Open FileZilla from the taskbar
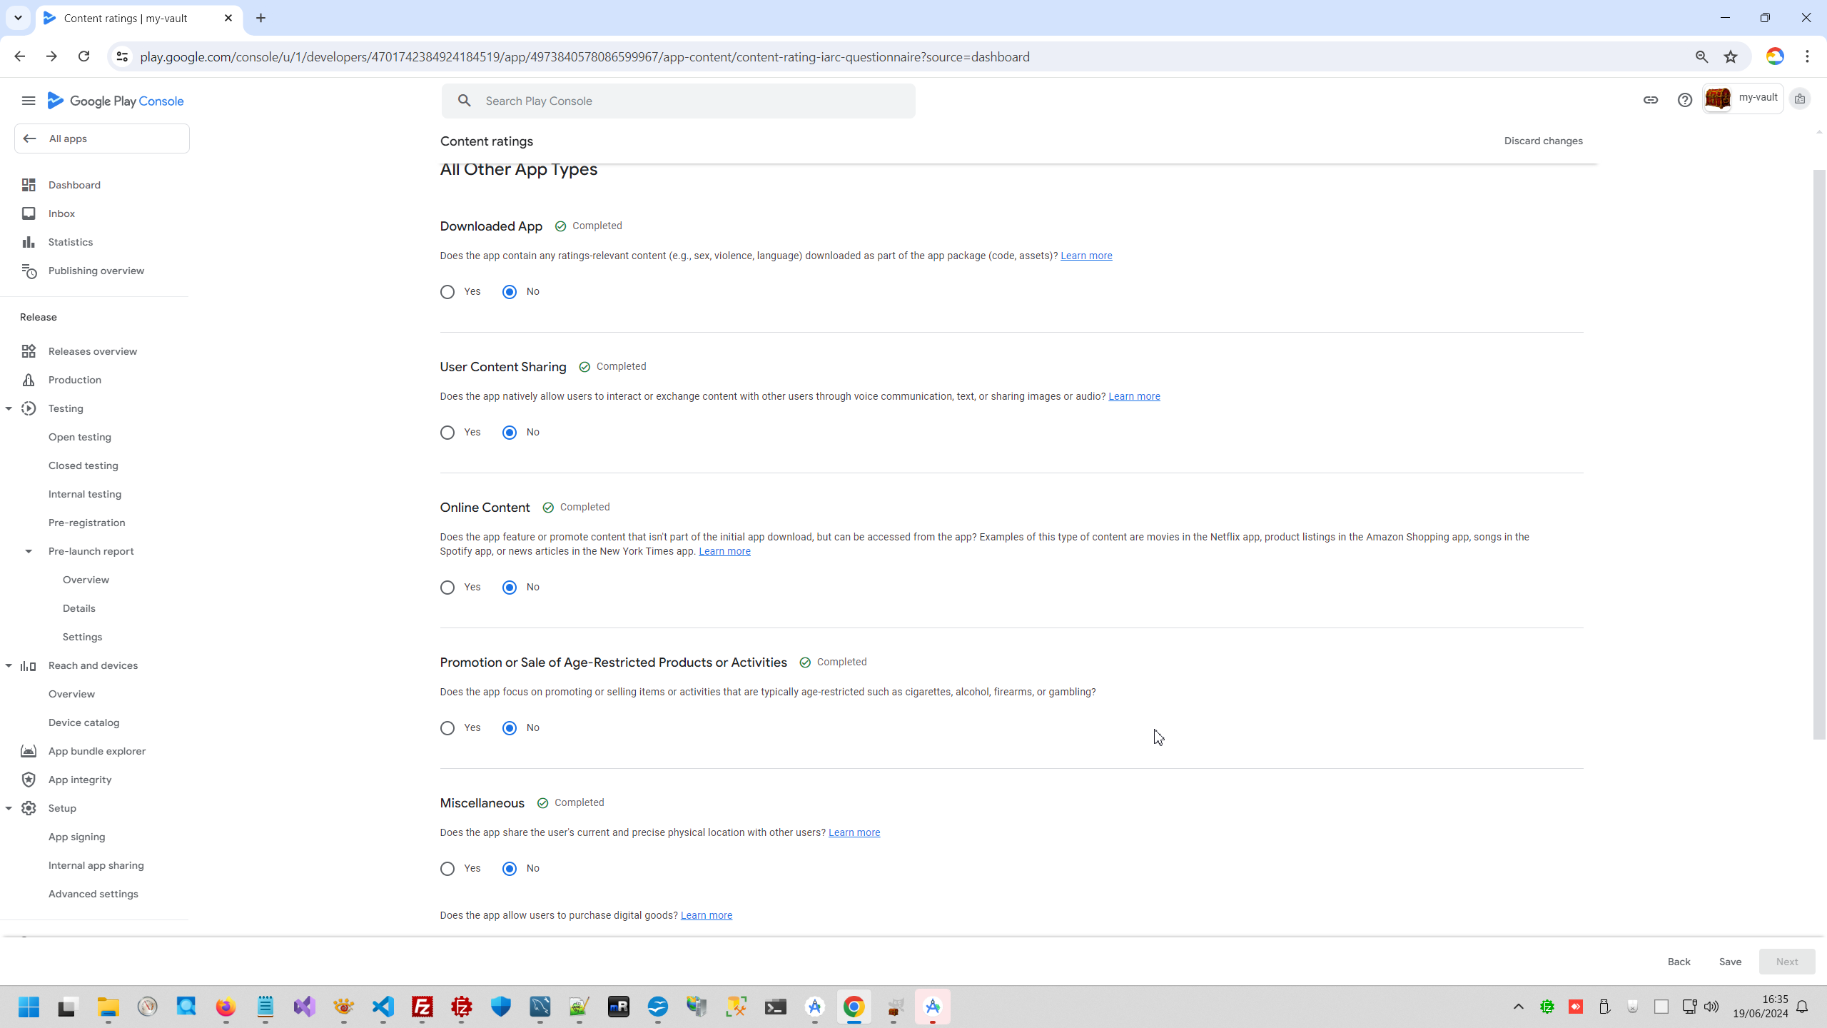The width and height of the screenshot is (1827, 1028). pyautogui.click(x=422, y=1007)
